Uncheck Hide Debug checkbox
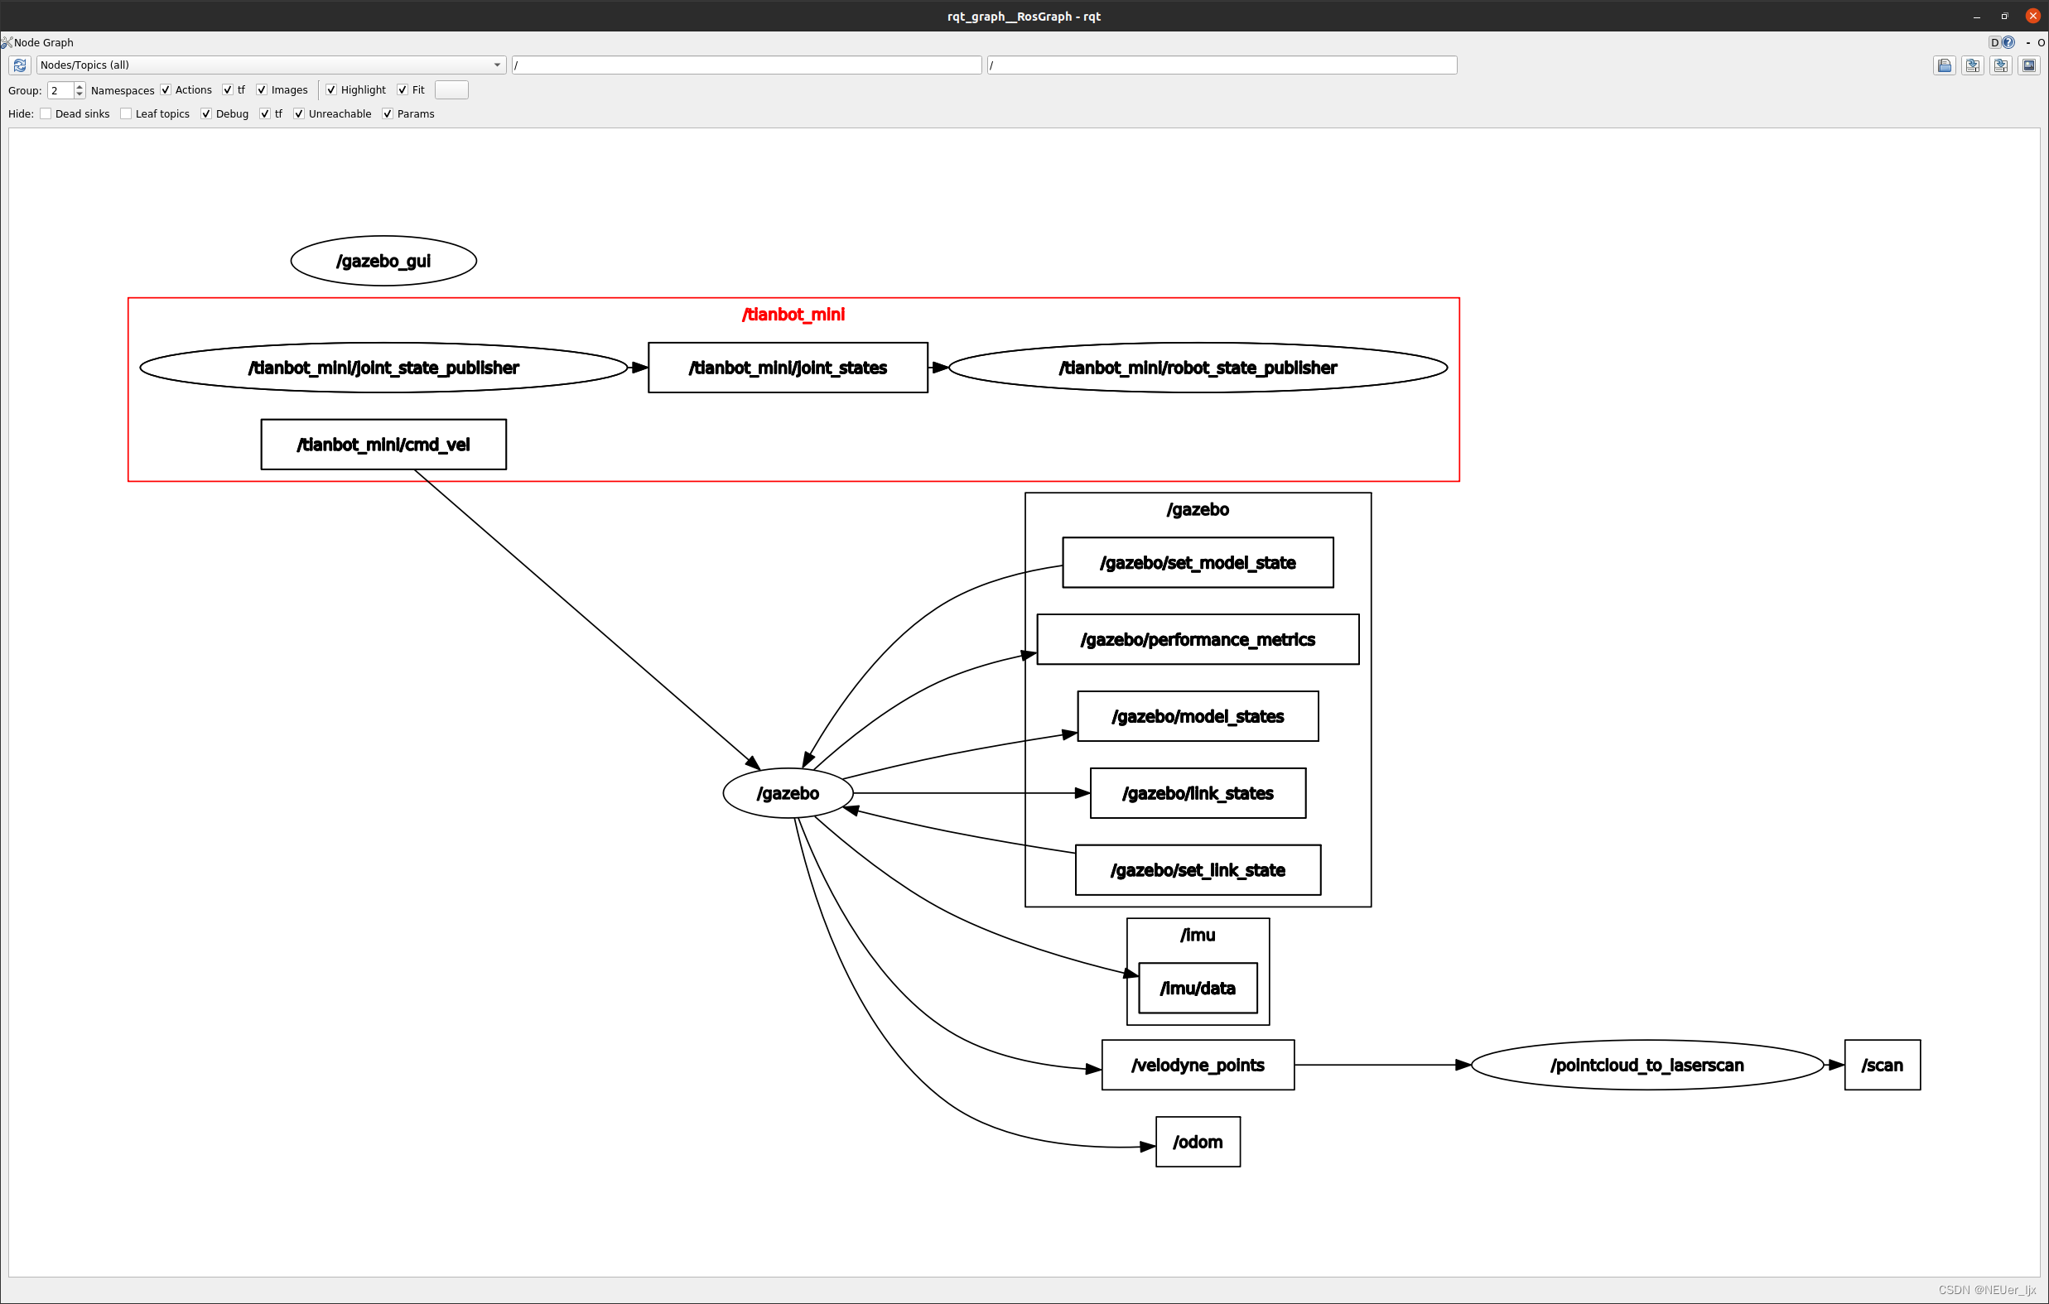2049x1304 pixels. [206, 114]
